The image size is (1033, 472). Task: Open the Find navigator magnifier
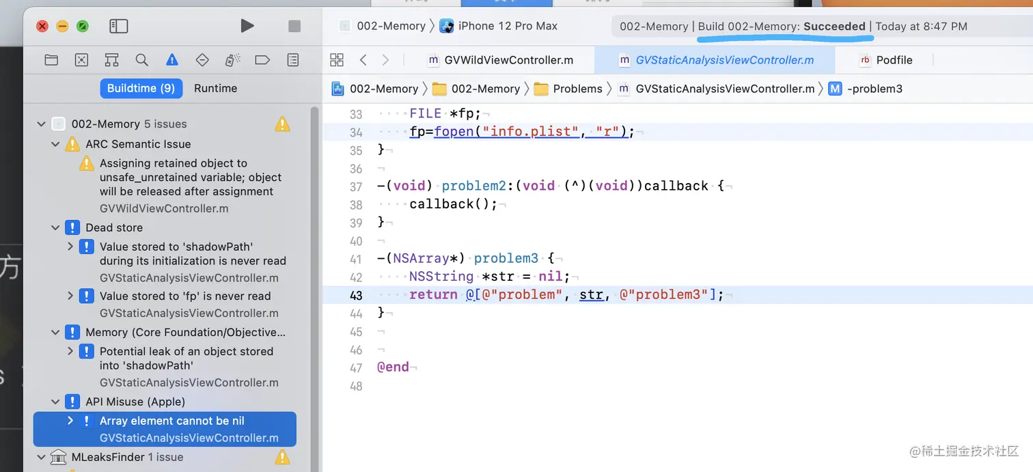(141, 60)
